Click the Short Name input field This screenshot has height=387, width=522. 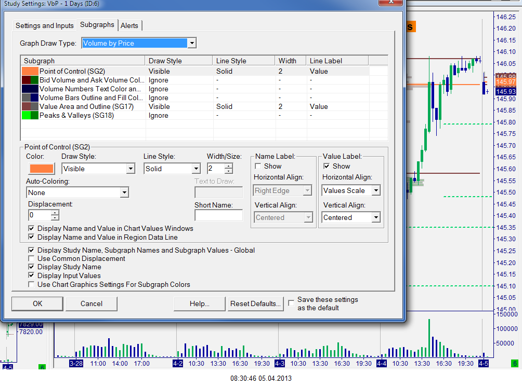[218, 215]
